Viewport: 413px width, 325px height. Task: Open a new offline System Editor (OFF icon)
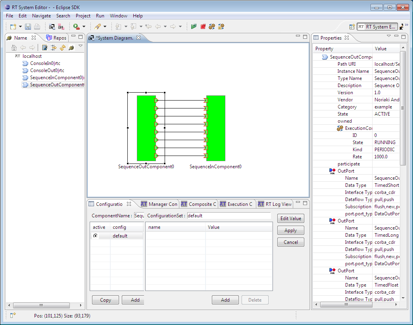point(61,27)
